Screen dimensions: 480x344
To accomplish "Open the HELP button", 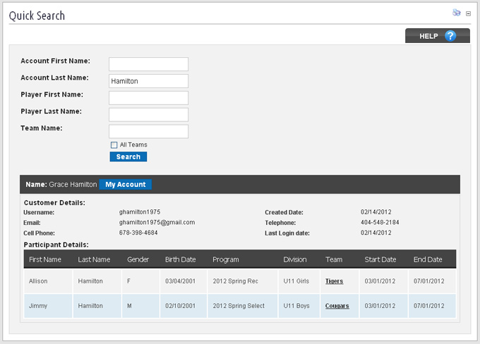I will click(438, 36).
